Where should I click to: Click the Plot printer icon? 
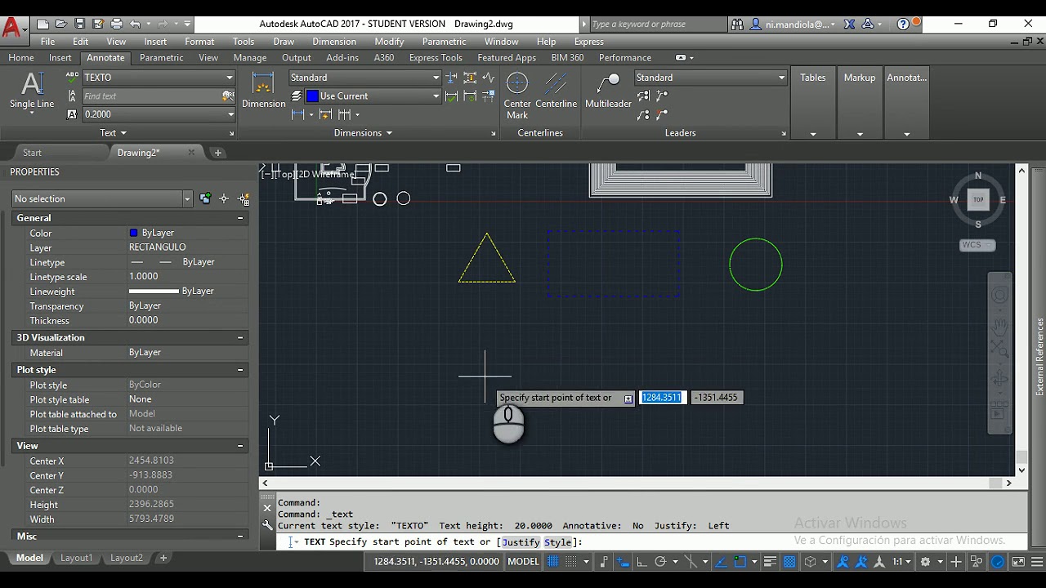pos(116,24)
